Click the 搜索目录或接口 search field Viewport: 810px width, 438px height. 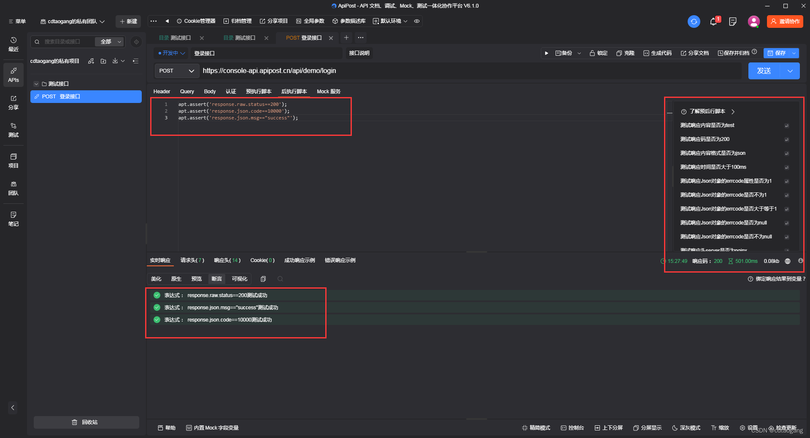tap(62, 42)
